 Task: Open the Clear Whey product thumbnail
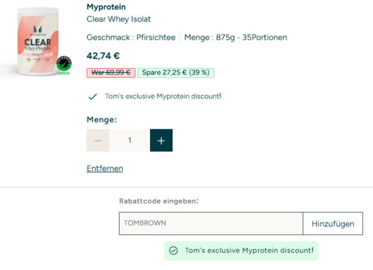[x=35, y=44]
